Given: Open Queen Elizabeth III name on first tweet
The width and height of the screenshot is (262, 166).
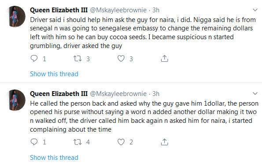Looking at the screenshot, I should [59, 10].
